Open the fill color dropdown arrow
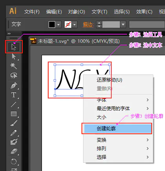 click(x=58, y=24)
